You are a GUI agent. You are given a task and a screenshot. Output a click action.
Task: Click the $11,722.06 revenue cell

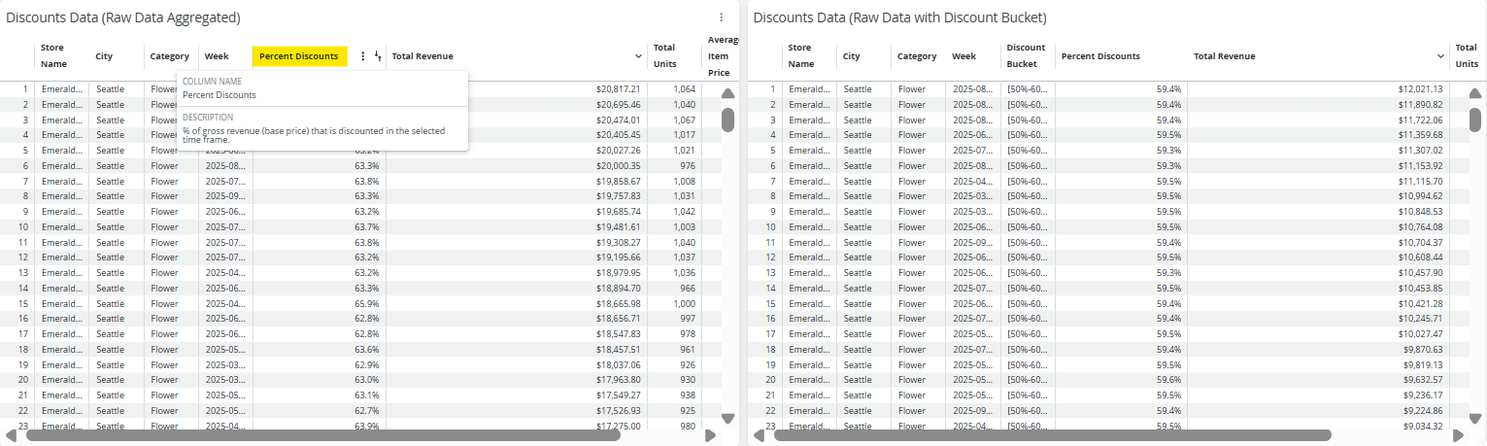point(1420,120)
